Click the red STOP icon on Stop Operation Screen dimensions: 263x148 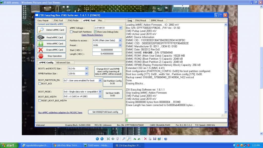[41, 56]
